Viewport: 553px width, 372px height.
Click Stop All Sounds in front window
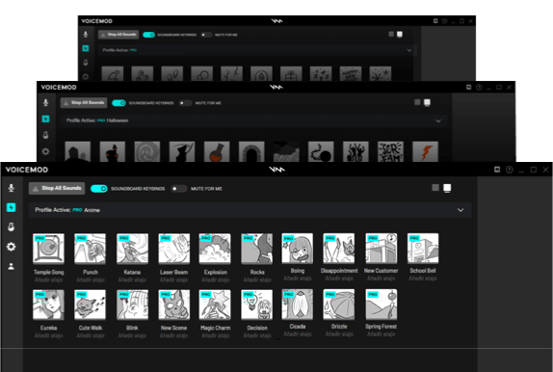(x=57, y=188)
